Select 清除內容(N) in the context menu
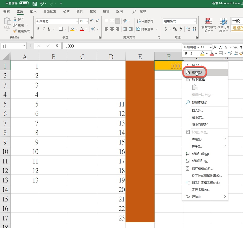This screenshot has height=228, width=243. coord(200,124)
